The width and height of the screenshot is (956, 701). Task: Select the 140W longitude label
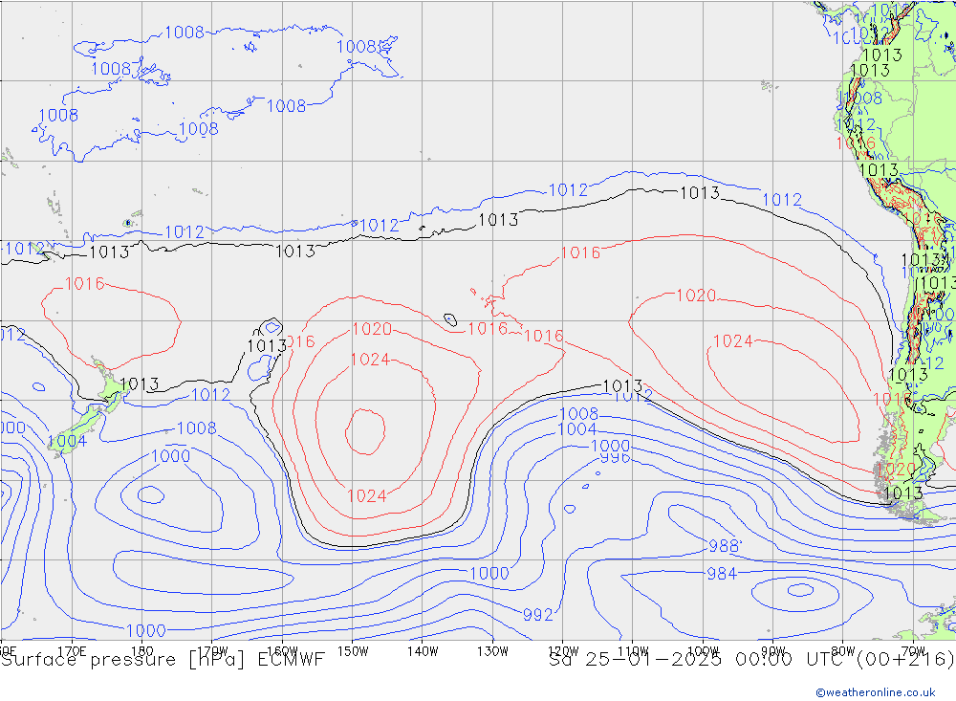point(423,651)
